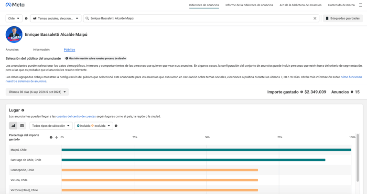
Task: Click info icon next to Anuncios count
Action: (352, 92)
